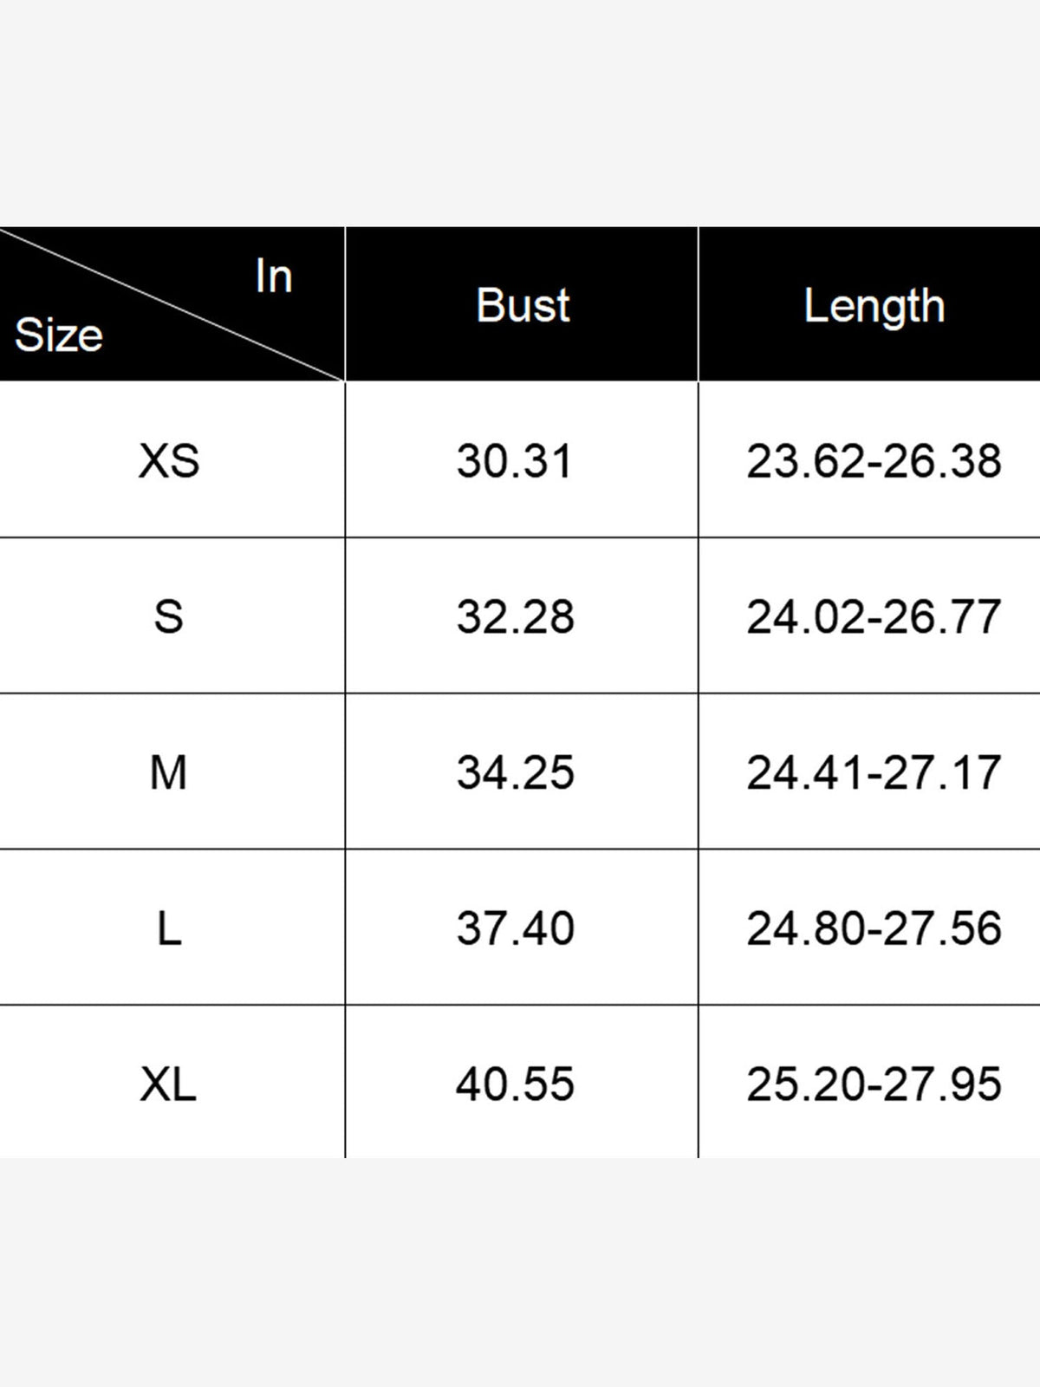Click the Length column header
Image resolution: width=1040 pixels, height=1387 pixels.
[874, 307]
